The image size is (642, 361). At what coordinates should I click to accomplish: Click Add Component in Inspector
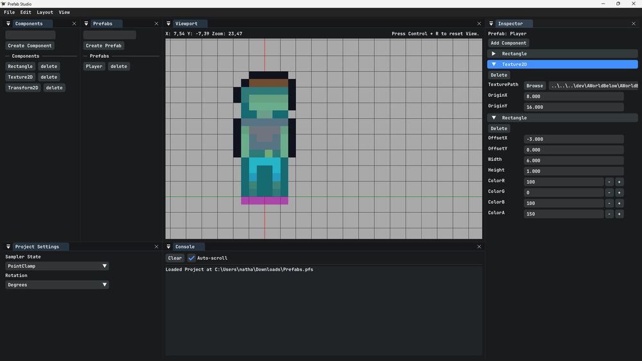[x=508, y=43]
